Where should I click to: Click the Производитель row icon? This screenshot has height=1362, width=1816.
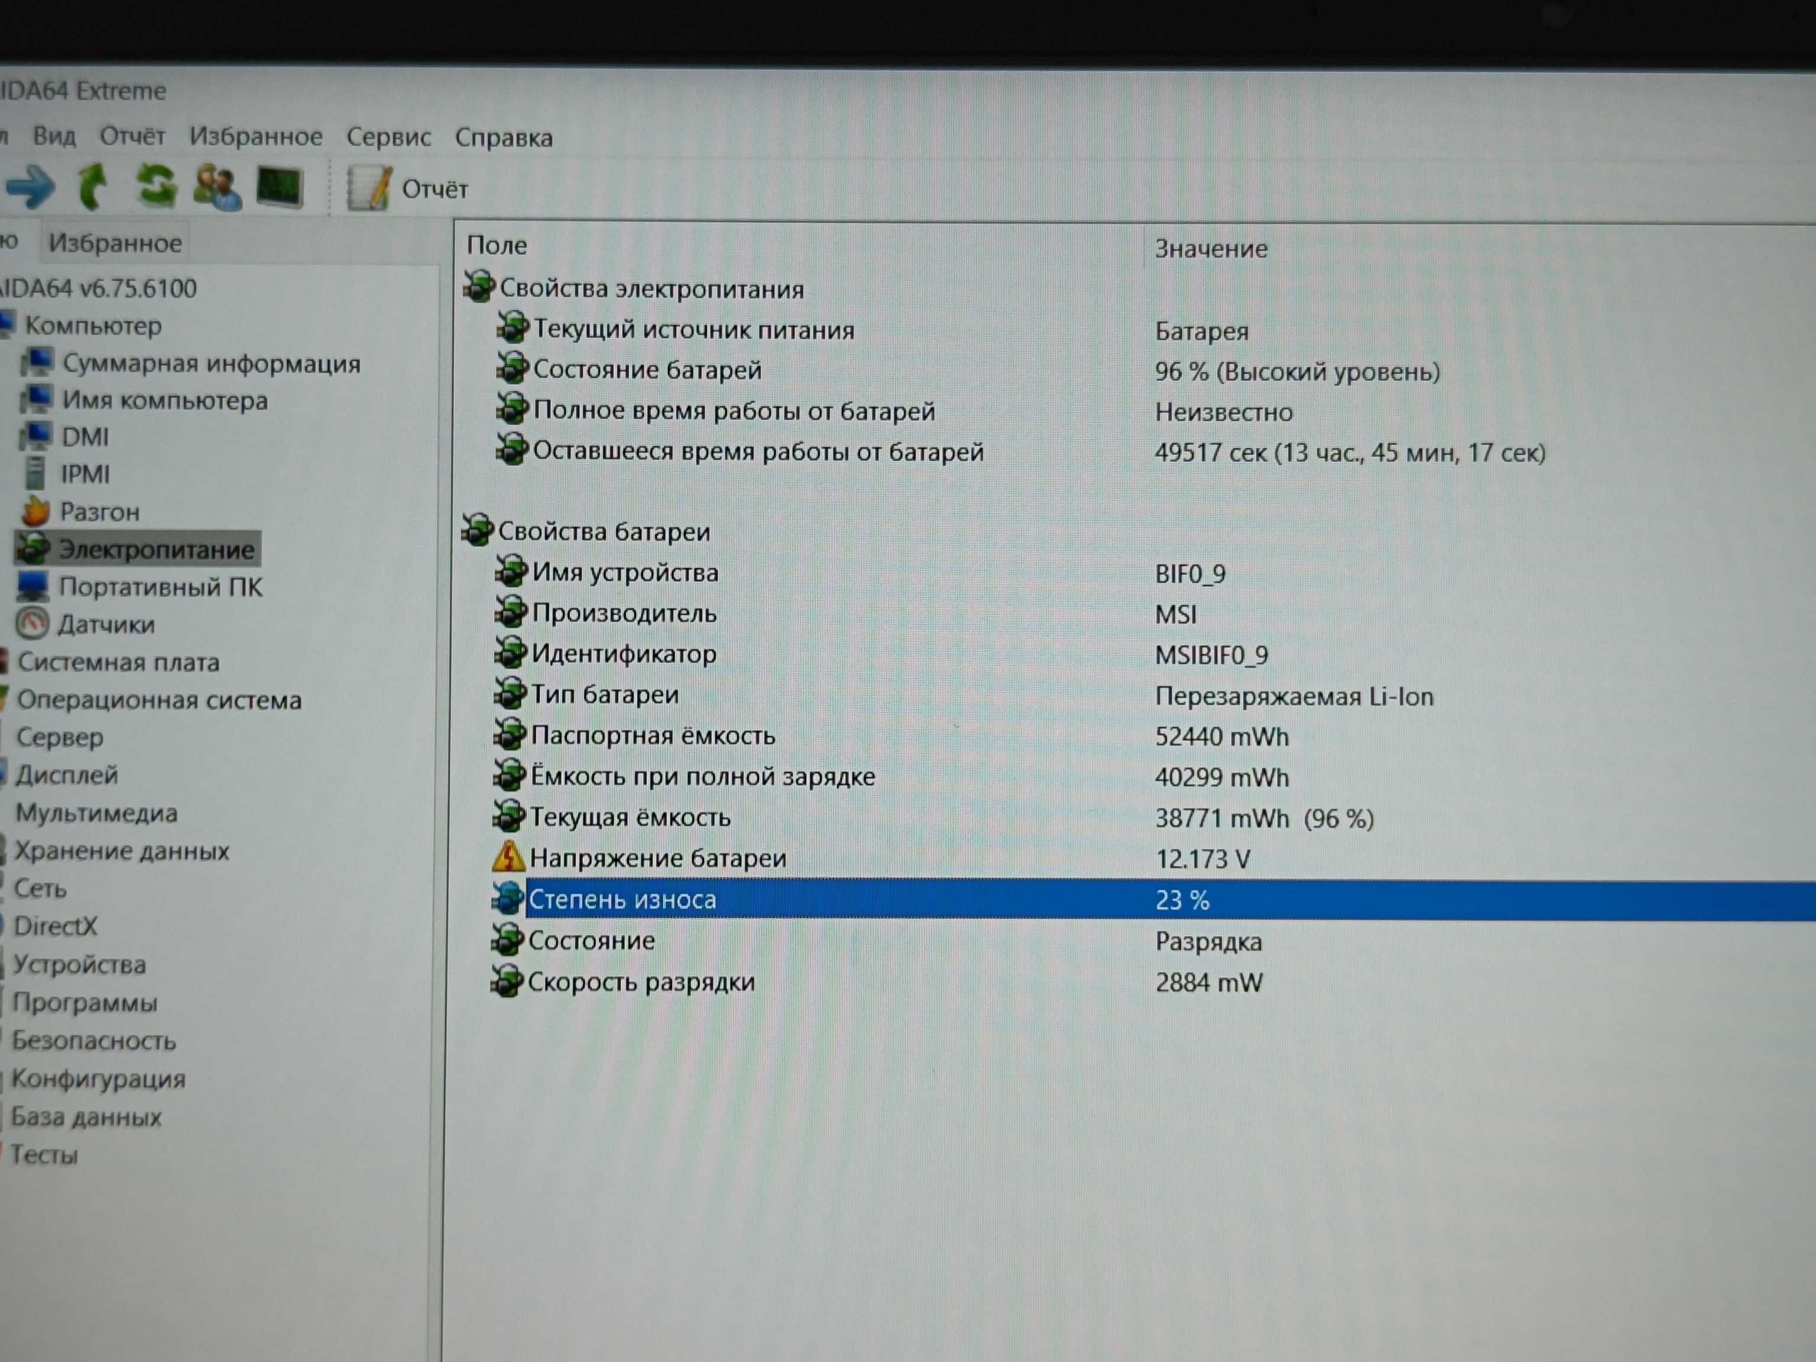coord(510,612)
